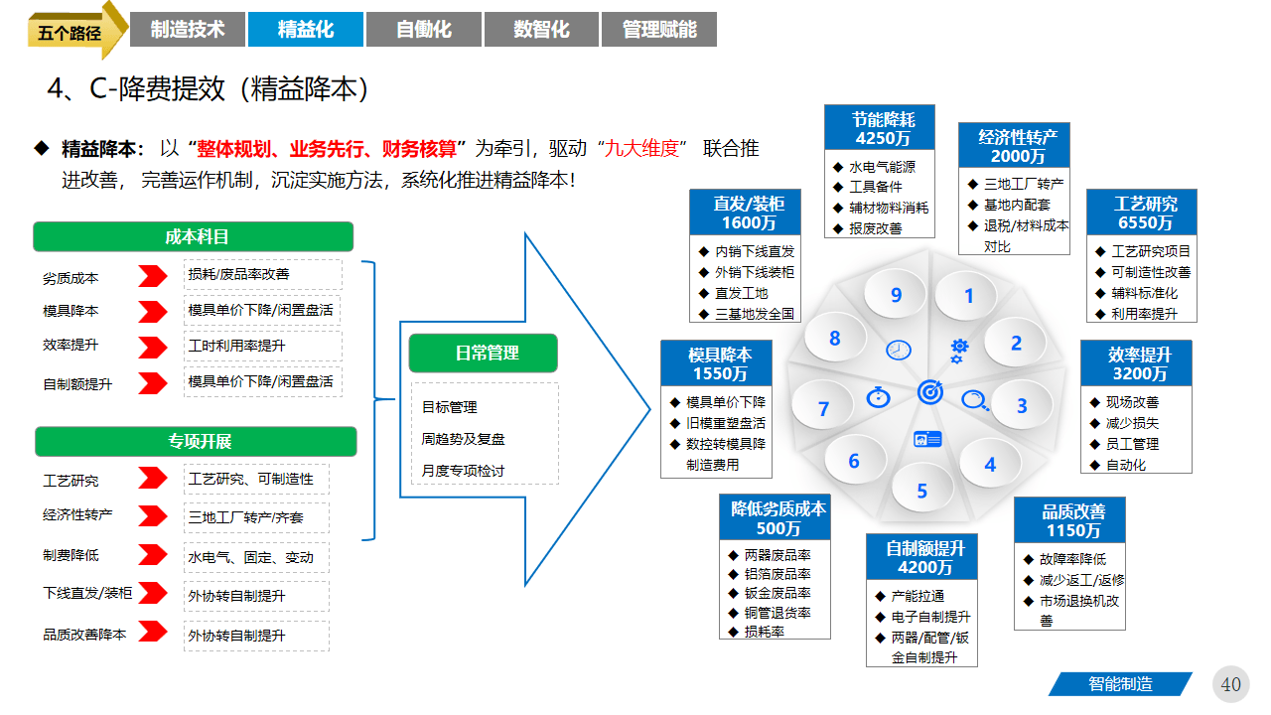Click the green 日常管理 button
This screenshot has width=1271, height=715.
[x=483, y=353]
